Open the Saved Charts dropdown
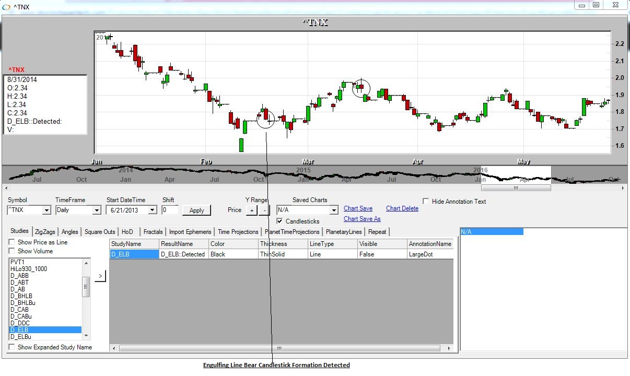 tap(334, 210)
